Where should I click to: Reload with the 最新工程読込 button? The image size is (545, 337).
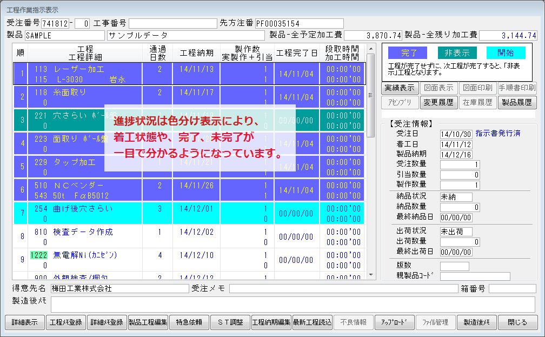(x=312, y=322)
